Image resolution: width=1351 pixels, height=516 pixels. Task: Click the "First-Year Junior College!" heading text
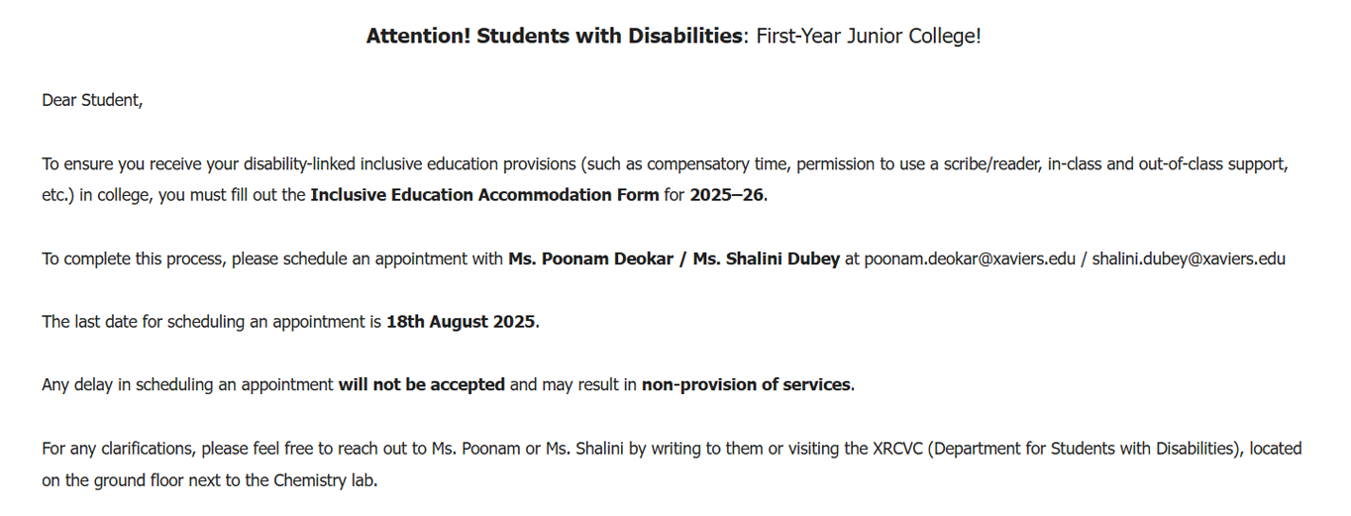(x=868, y=37)
